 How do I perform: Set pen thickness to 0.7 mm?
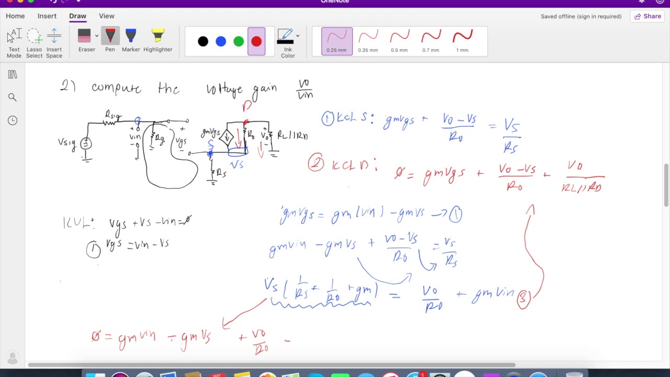pos(431,41)
